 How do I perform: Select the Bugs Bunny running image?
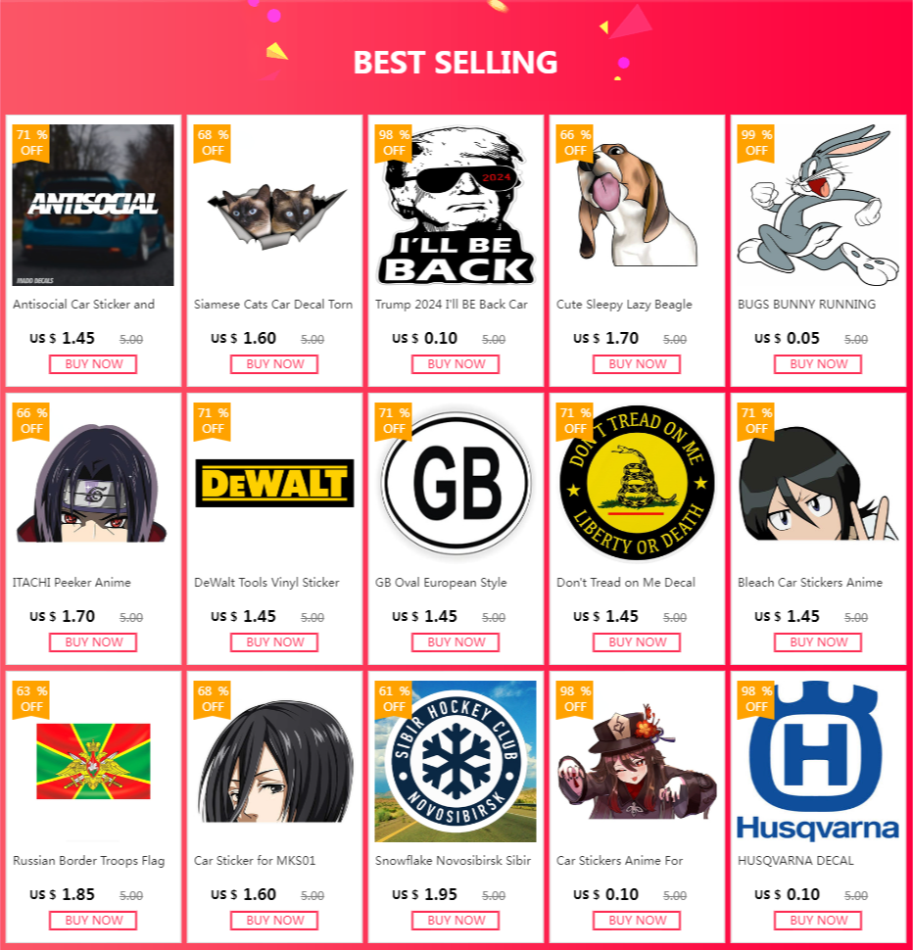[818, 205]
